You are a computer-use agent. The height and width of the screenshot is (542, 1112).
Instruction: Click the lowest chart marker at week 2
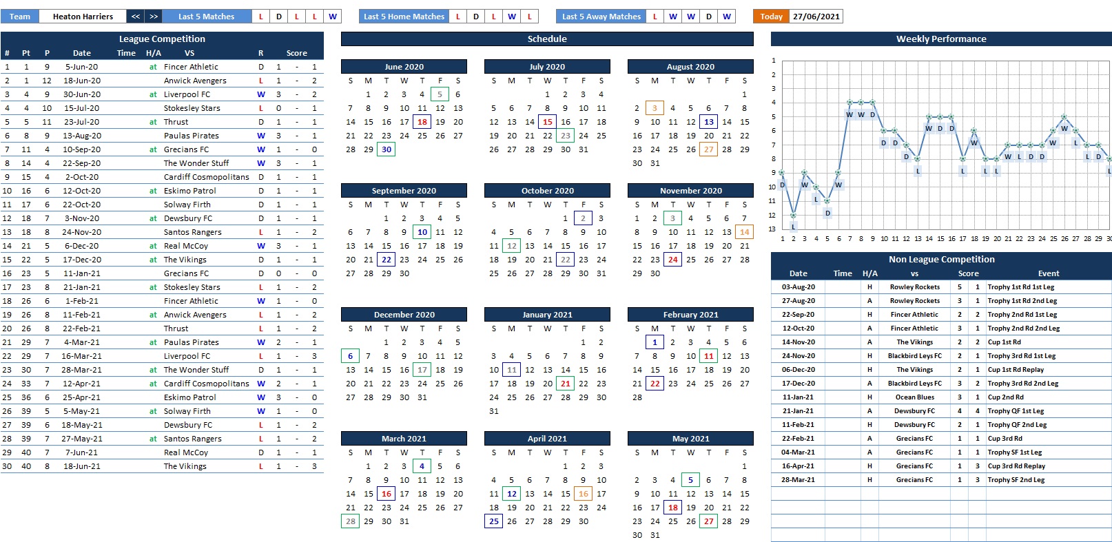coord(794,216)
